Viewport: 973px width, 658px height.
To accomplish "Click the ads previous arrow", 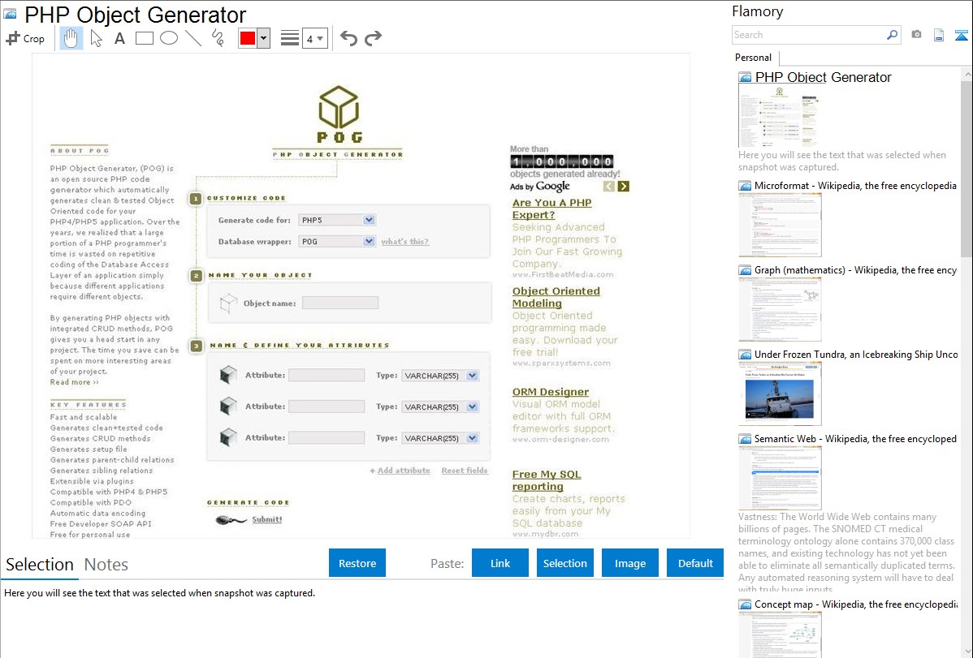I will point(609,186).
